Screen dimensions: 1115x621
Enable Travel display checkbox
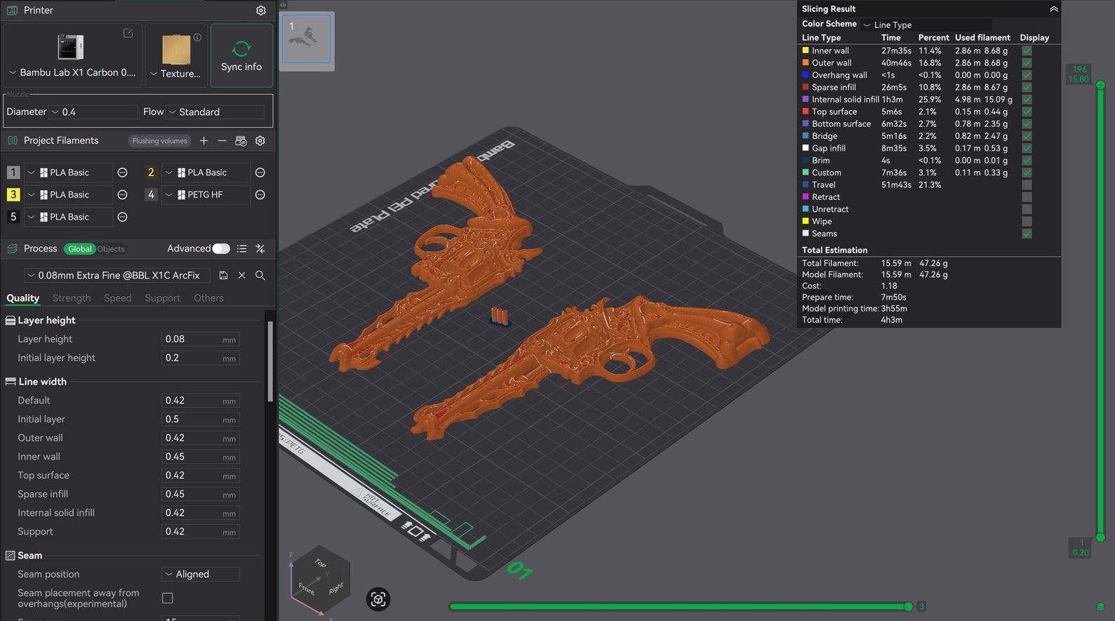(x=1027, y=185)
